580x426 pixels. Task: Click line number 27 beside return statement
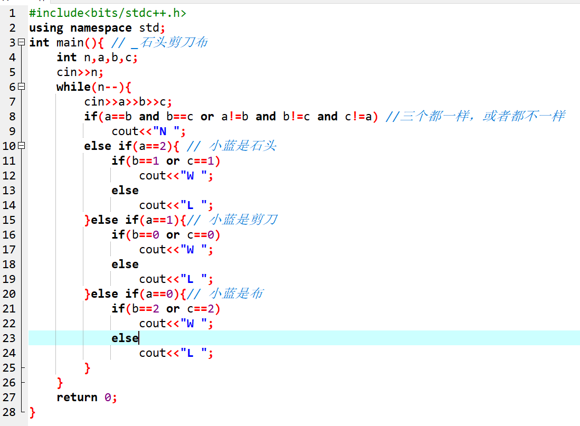coord(9,397)
